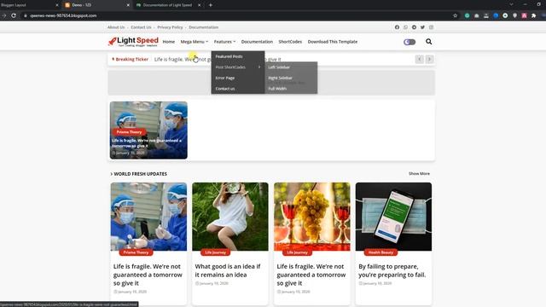Bookmark this page with the star icon
The height and width of the screenshot is (307, 546).
pyautogui.click(x=455, y=15)
